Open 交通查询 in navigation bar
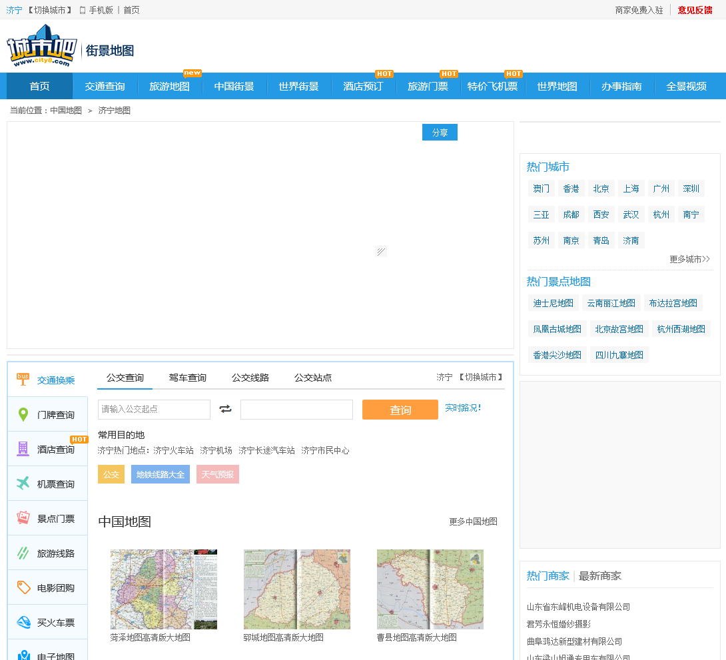 [105, 86]
